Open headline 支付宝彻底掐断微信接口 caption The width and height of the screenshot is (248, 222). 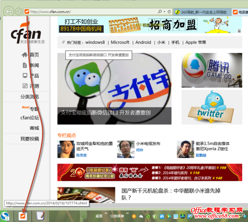(106, 113)
